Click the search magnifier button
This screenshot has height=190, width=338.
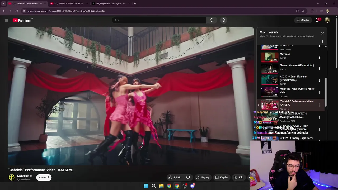(x=212, y=20)
